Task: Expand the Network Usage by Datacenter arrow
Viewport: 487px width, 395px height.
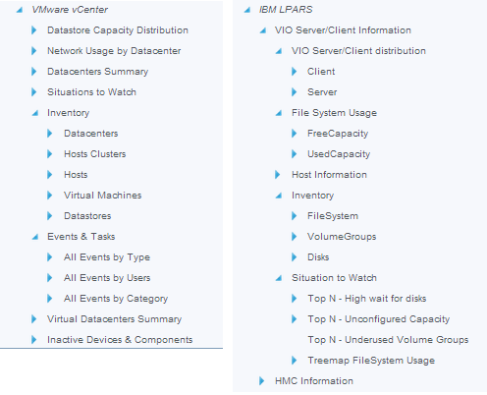Action: (x=34, y=51)
